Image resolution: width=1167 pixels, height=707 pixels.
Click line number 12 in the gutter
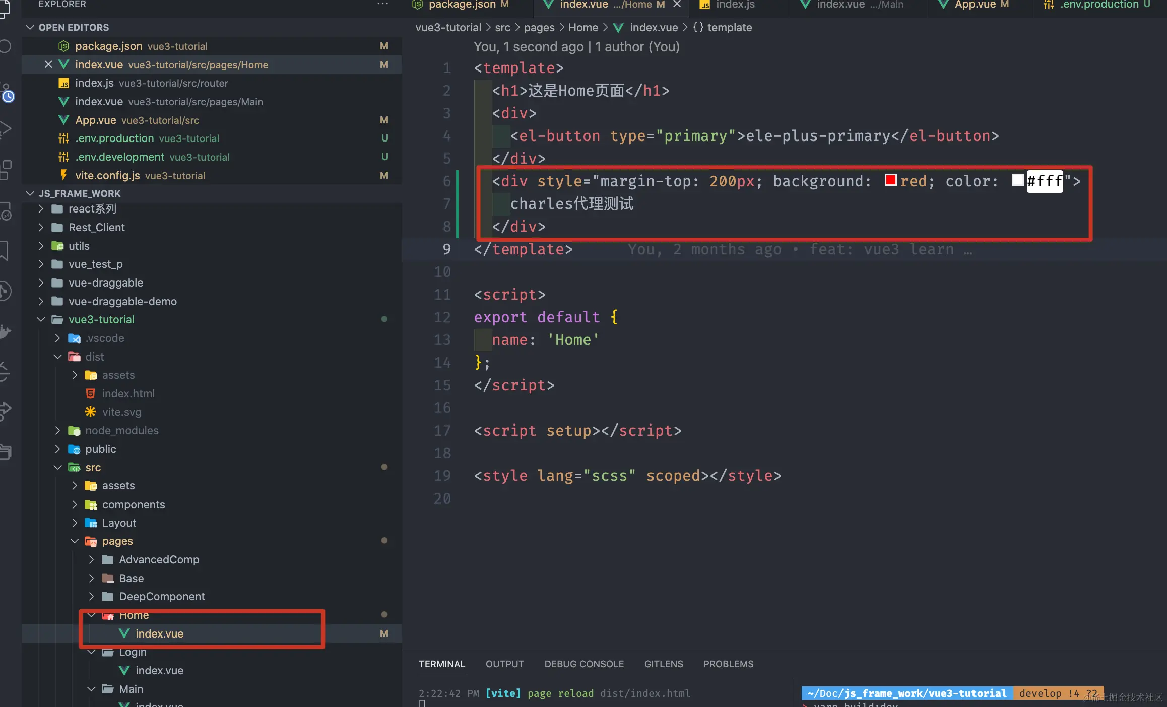coord(442,317)
